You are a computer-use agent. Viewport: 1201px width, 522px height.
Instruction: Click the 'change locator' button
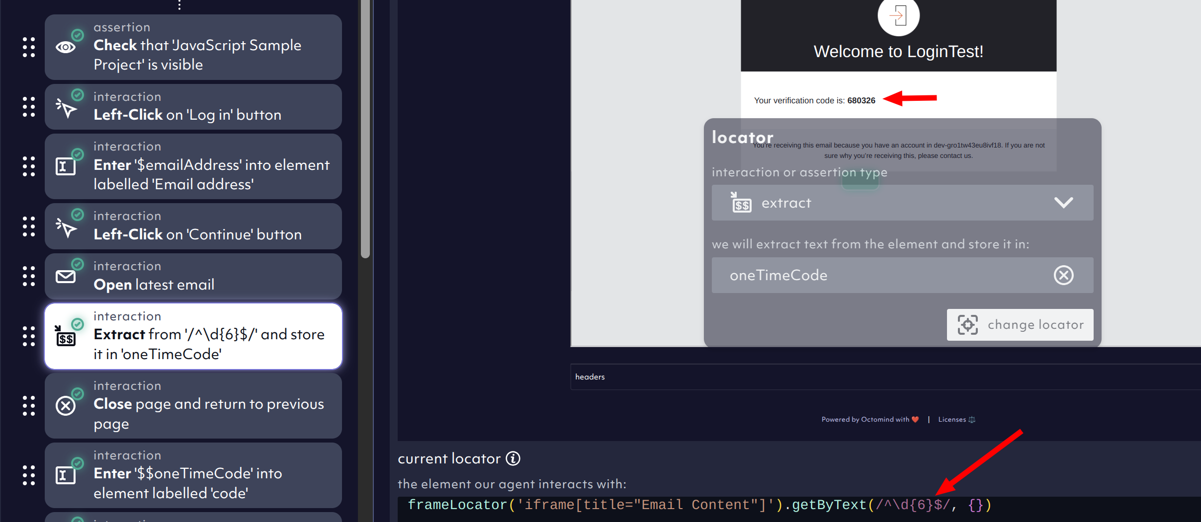coord(1020,325)
